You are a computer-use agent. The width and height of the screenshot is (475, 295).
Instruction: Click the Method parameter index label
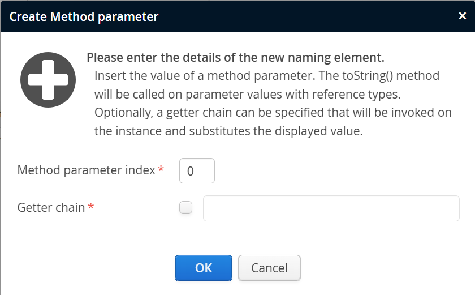[x=86, y=170]
